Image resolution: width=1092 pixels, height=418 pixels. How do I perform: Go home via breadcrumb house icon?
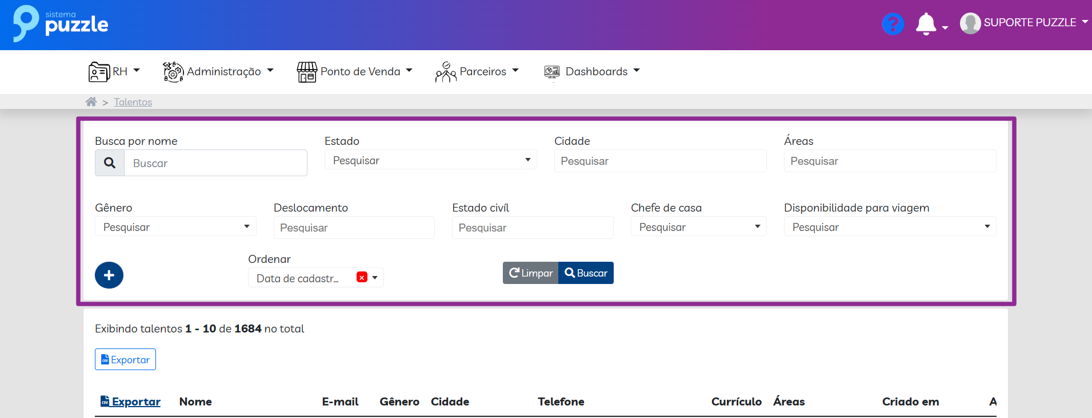click(91, 102)
